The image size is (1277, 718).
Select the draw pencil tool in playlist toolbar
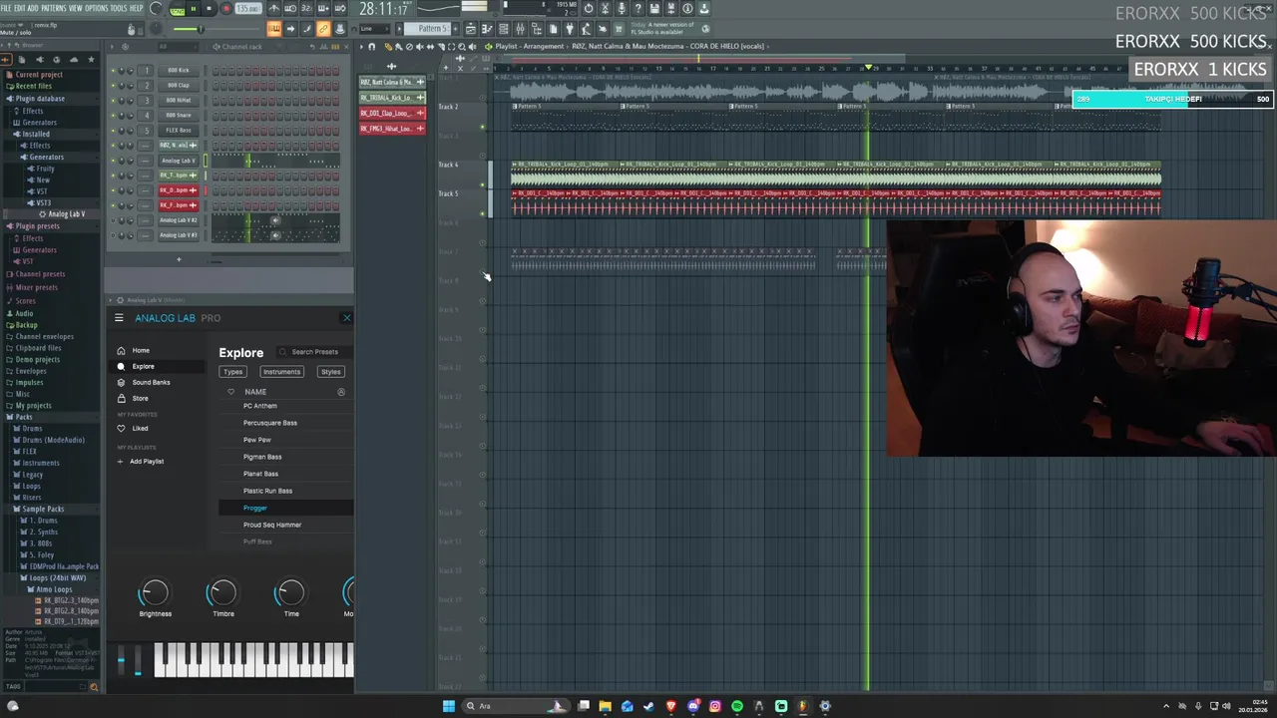(388, 47)
